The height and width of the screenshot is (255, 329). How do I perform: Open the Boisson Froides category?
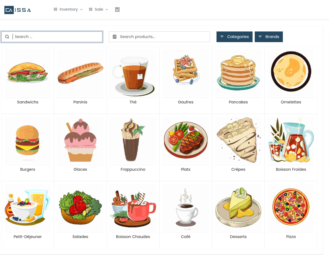click(291, 147)
